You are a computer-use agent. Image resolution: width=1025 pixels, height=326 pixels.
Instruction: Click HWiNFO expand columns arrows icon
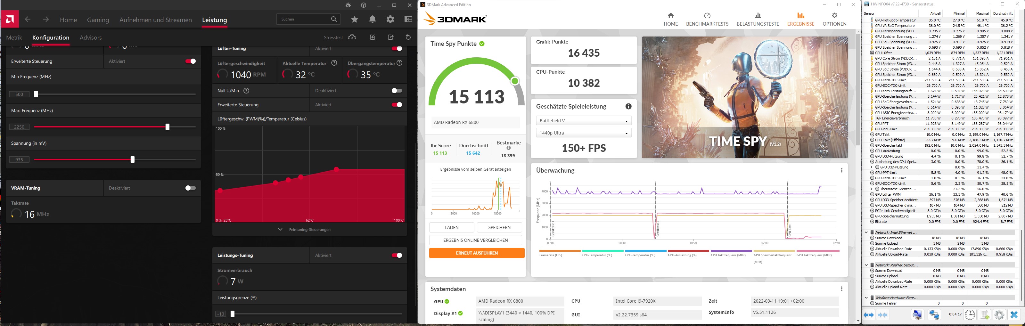pos(869,315)
